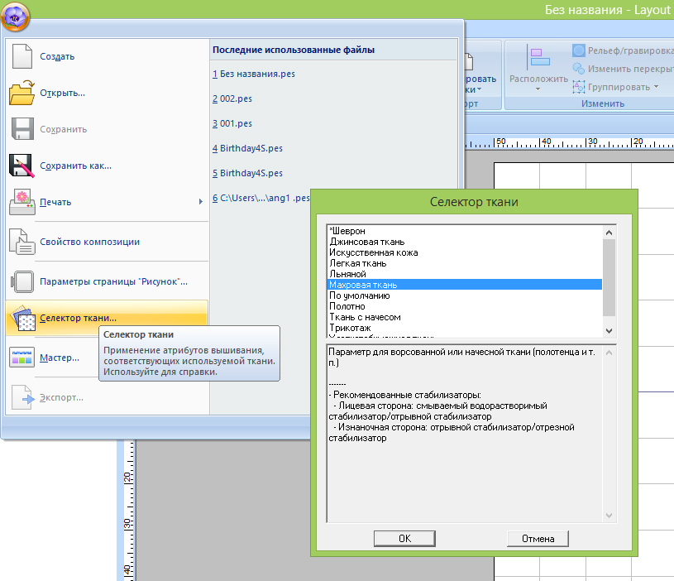Click the Изменить перекрытие icon

tap(579, 69)
